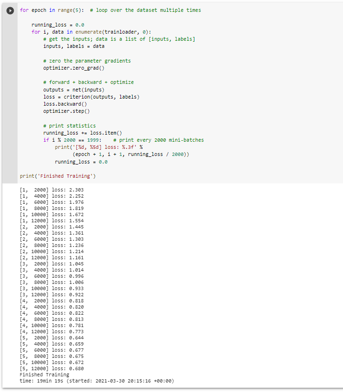Click the print('[%d, %5d] loss: %.3f' line
This screenshot has width=343, height=392.
click(99, 147)
